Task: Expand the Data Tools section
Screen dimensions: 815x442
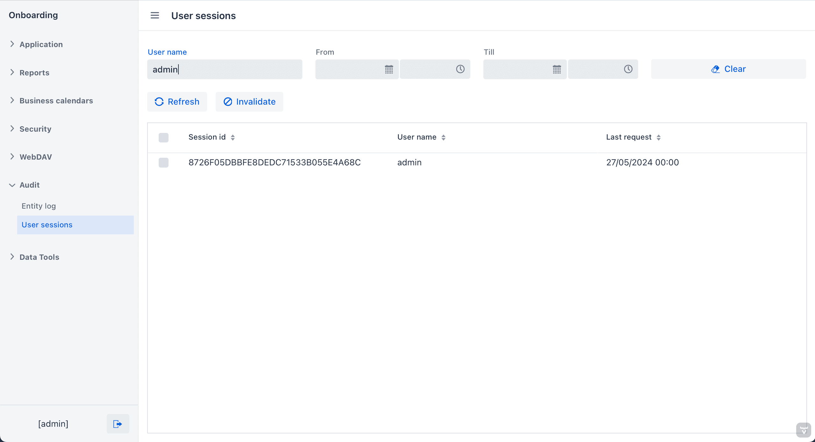Action: 39,257
